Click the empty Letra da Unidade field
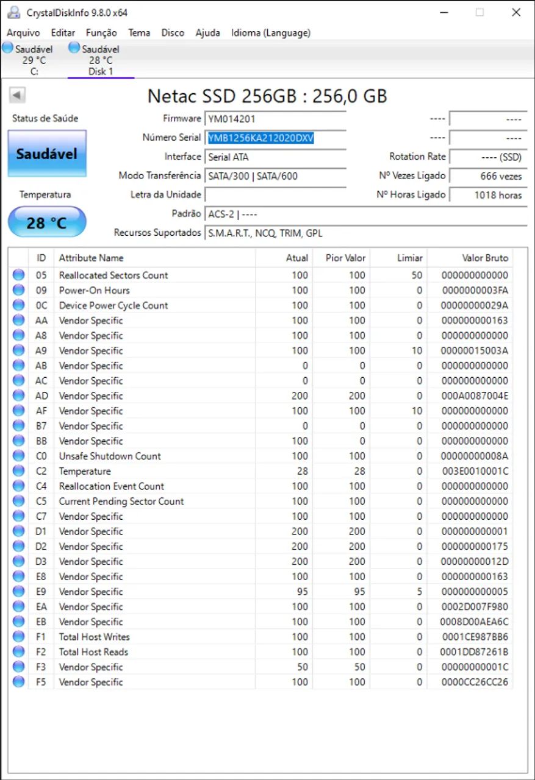This screenshot has height=780, width=535. 276,195
